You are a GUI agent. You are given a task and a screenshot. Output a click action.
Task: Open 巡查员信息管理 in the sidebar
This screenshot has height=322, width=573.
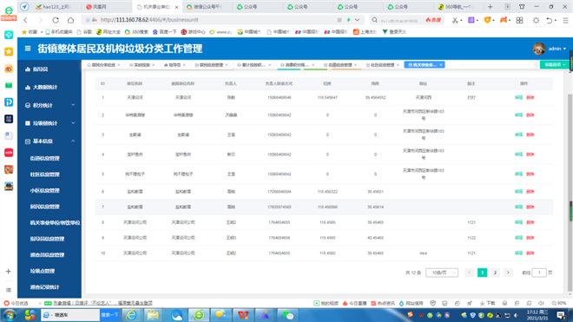pos(47,255)
